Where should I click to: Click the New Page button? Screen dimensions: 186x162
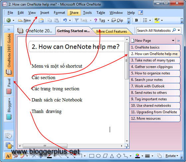[141, 41]
